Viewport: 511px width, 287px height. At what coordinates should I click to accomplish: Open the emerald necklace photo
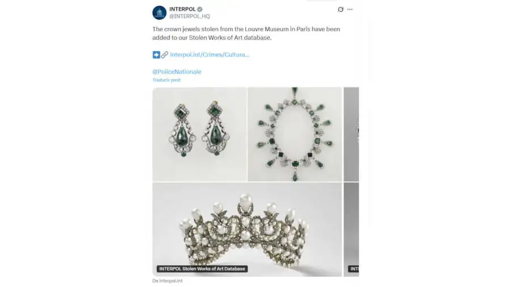295,134
